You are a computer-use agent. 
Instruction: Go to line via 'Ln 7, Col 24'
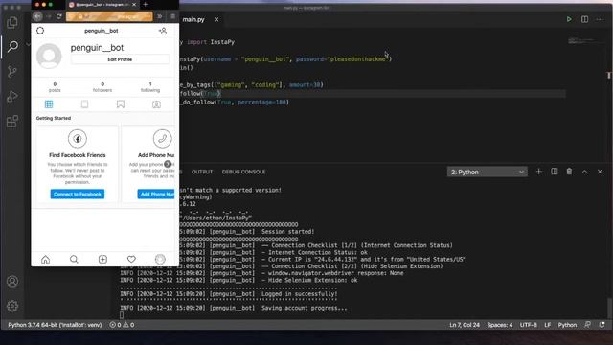click(x=464, y=325)
